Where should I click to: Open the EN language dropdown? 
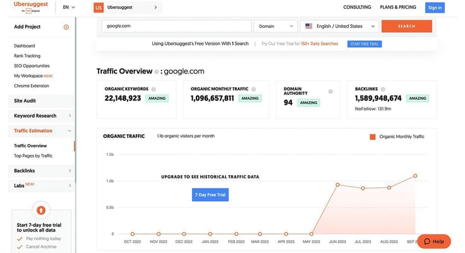(x=69, y=7)
